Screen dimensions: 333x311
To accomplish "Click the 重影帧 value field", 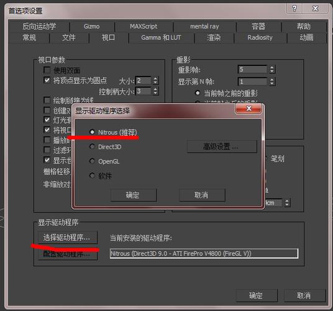I will 252,69.
